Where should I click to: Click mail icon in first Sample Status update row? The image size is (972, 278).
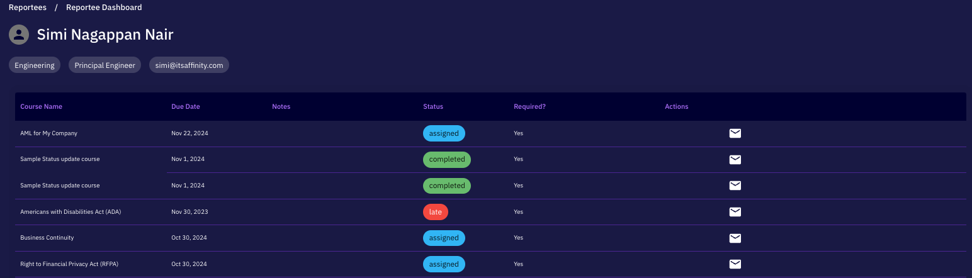click(735, 159)
